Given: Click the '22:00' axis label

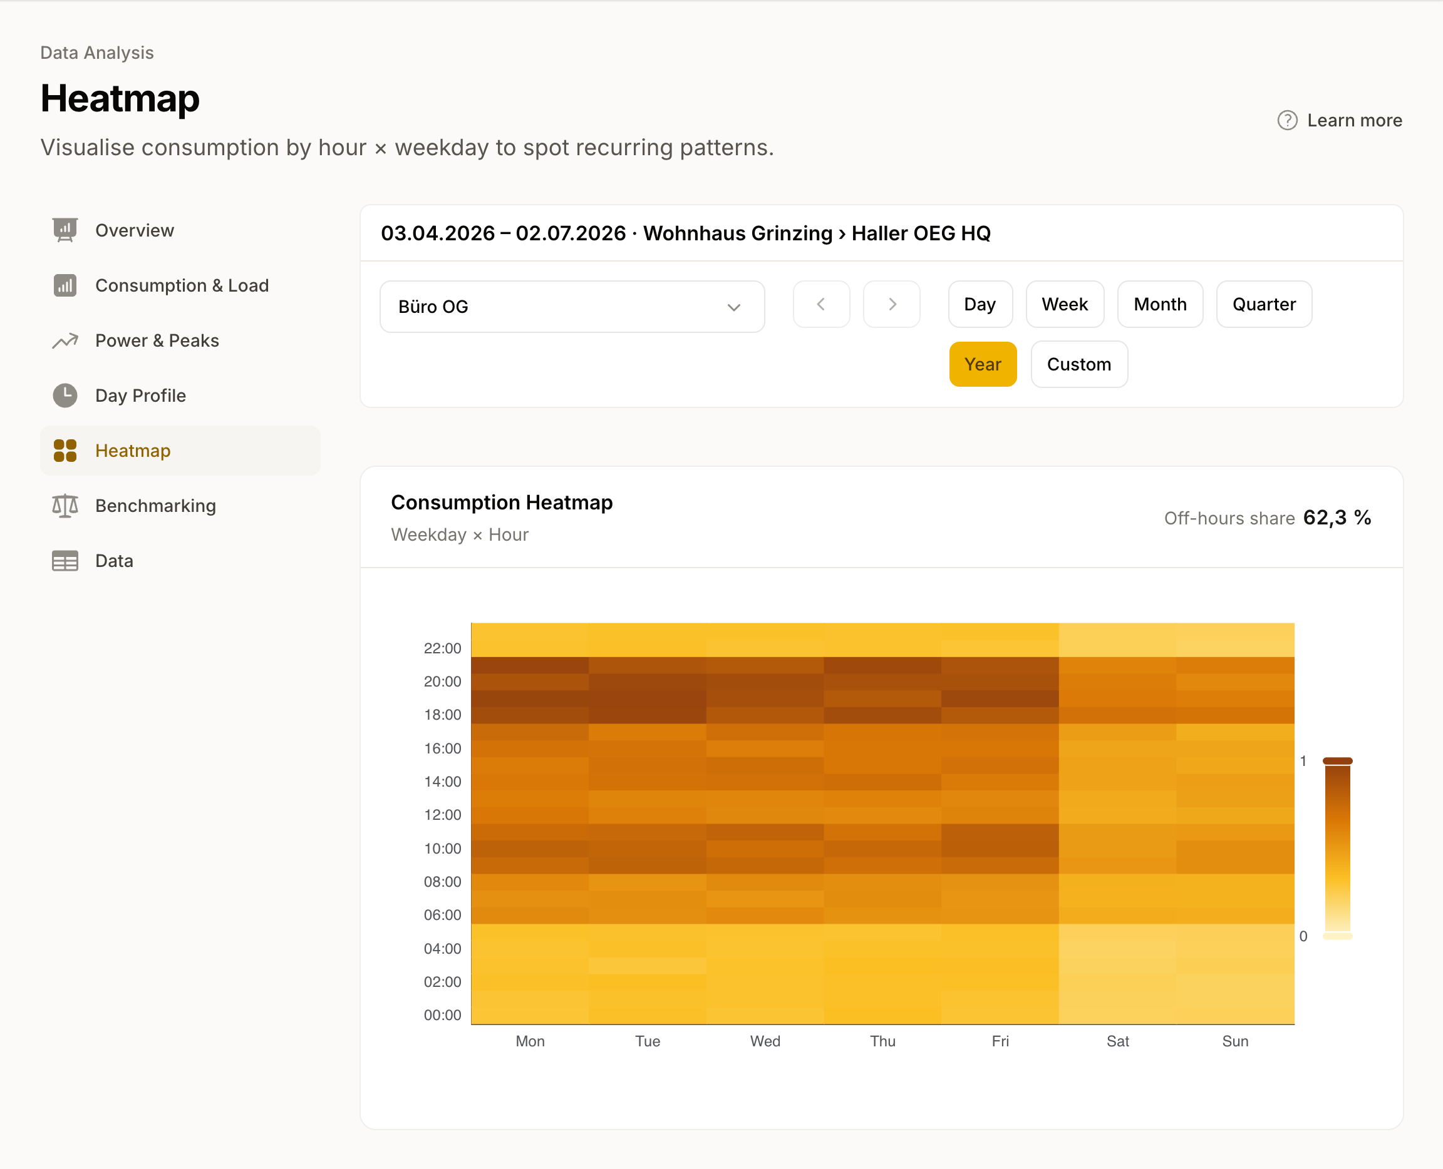Looking at the screenshot, I should (x=442, y=648).
